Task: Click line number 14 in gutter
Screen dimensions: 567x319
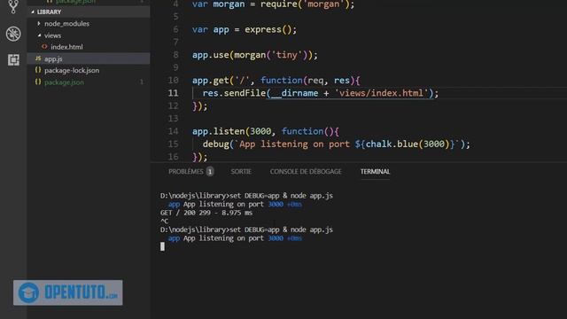Action: tap(174, 131)
